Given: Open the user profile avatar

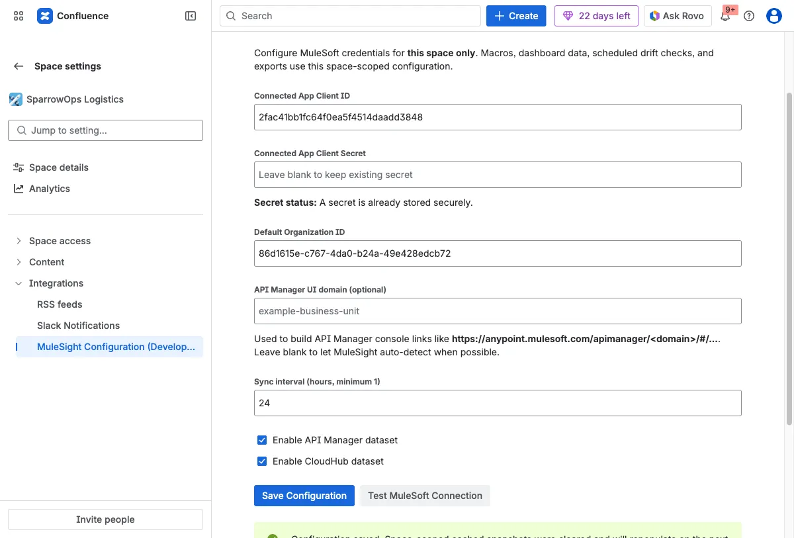Looking at the screenshot, I should click(x=773, y=16).
